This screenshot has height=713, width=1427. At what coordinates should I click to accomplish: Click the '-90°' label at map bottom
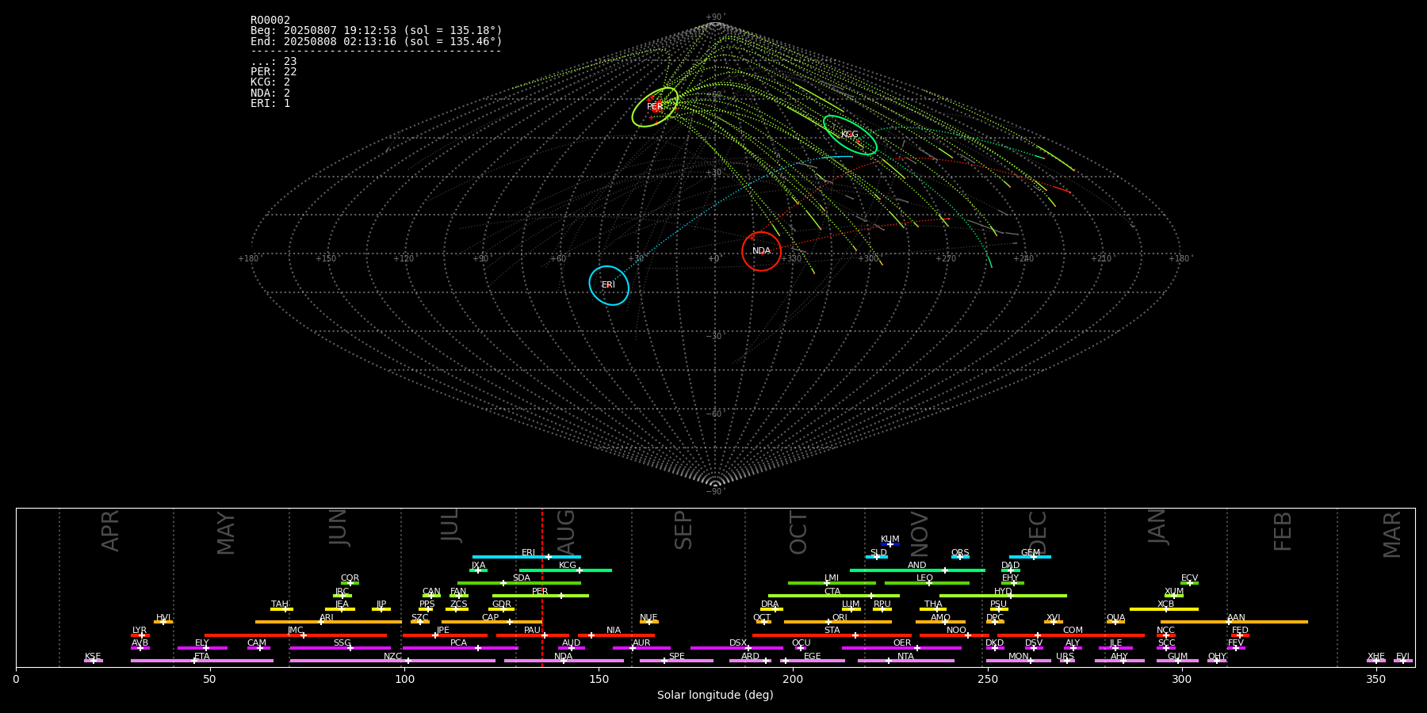click(x=715, y=492)
